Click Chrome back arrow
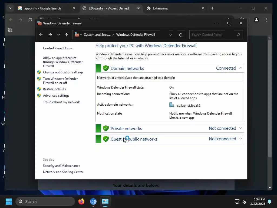The image size is (277, 208). pyautogui.click(x=11, y=19)
